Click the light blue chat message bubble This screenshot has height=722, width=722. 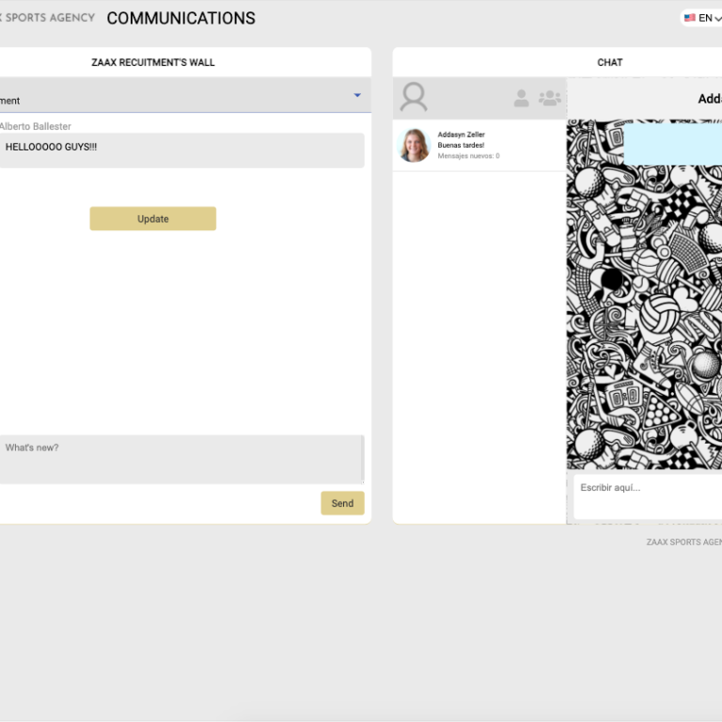672,145
